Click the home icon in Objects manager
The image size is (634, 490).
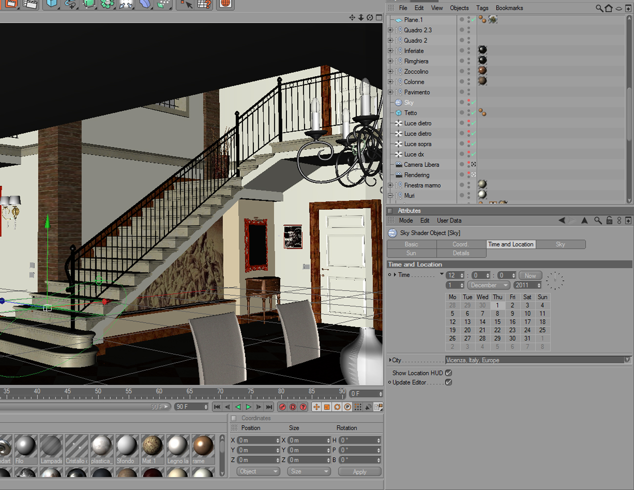click(609, 8)
